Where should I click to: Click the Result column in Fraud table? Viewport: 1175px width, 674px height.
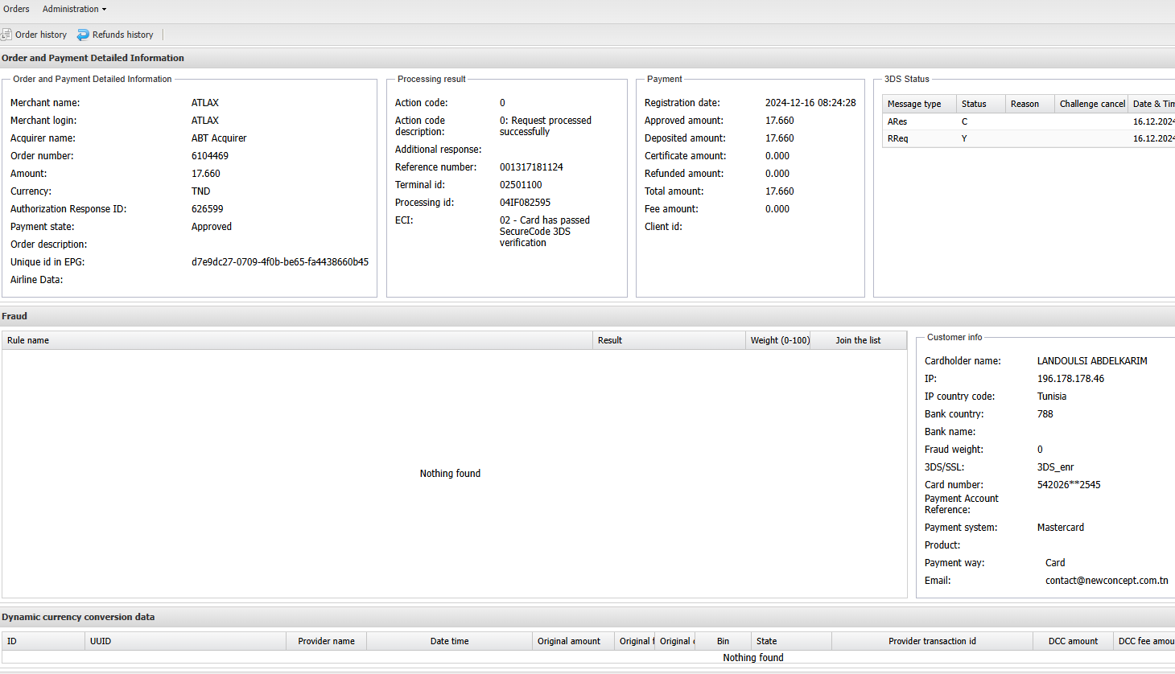(610, 340)
